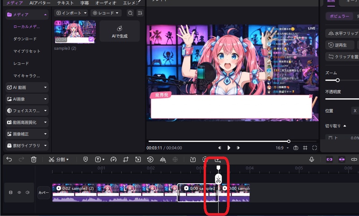
Task: Select the 0:02 sample3 (2) timeline clip
Action: (114, 193)
